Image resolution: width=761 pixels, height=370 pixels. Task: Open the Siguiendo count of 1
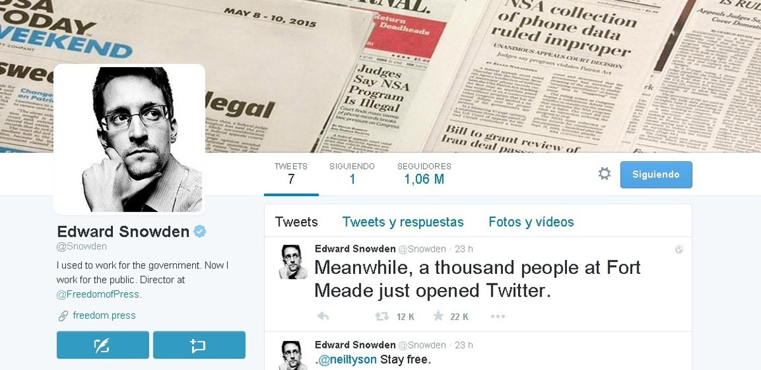pyautogui.click(x=352, y=174)
